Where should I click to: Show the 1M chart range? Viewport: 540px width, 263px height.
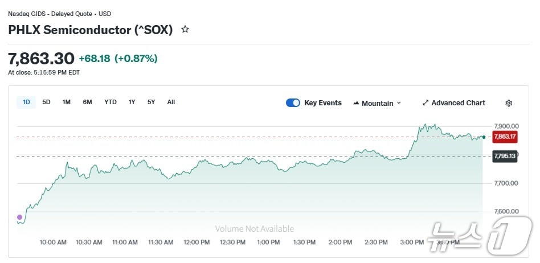67,102
